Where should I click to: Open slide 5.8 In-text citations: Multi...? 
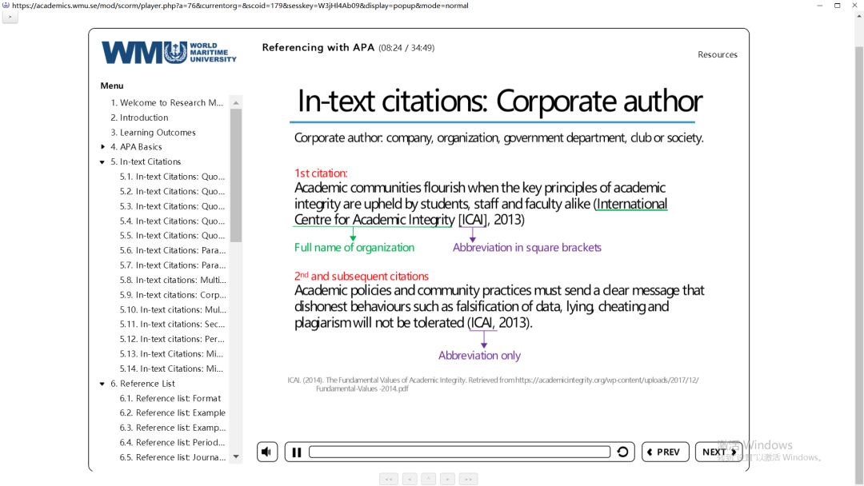[173, 280]
